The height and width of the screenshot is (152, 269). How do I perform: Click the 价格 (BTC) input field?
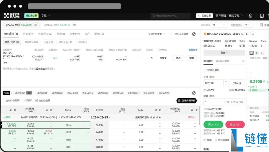click(213, 83)
